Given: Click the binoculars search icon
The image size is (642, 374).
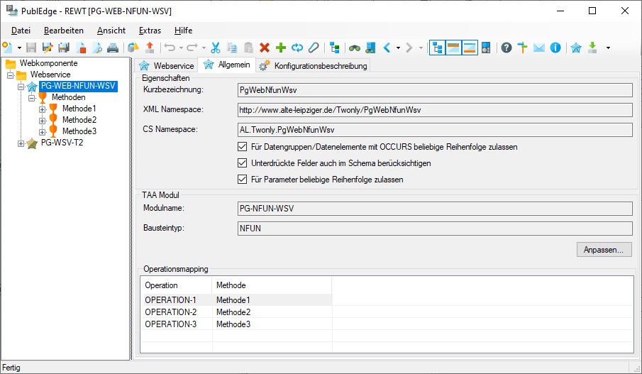Looking at the screenshot, I should (x=354, y=48).
